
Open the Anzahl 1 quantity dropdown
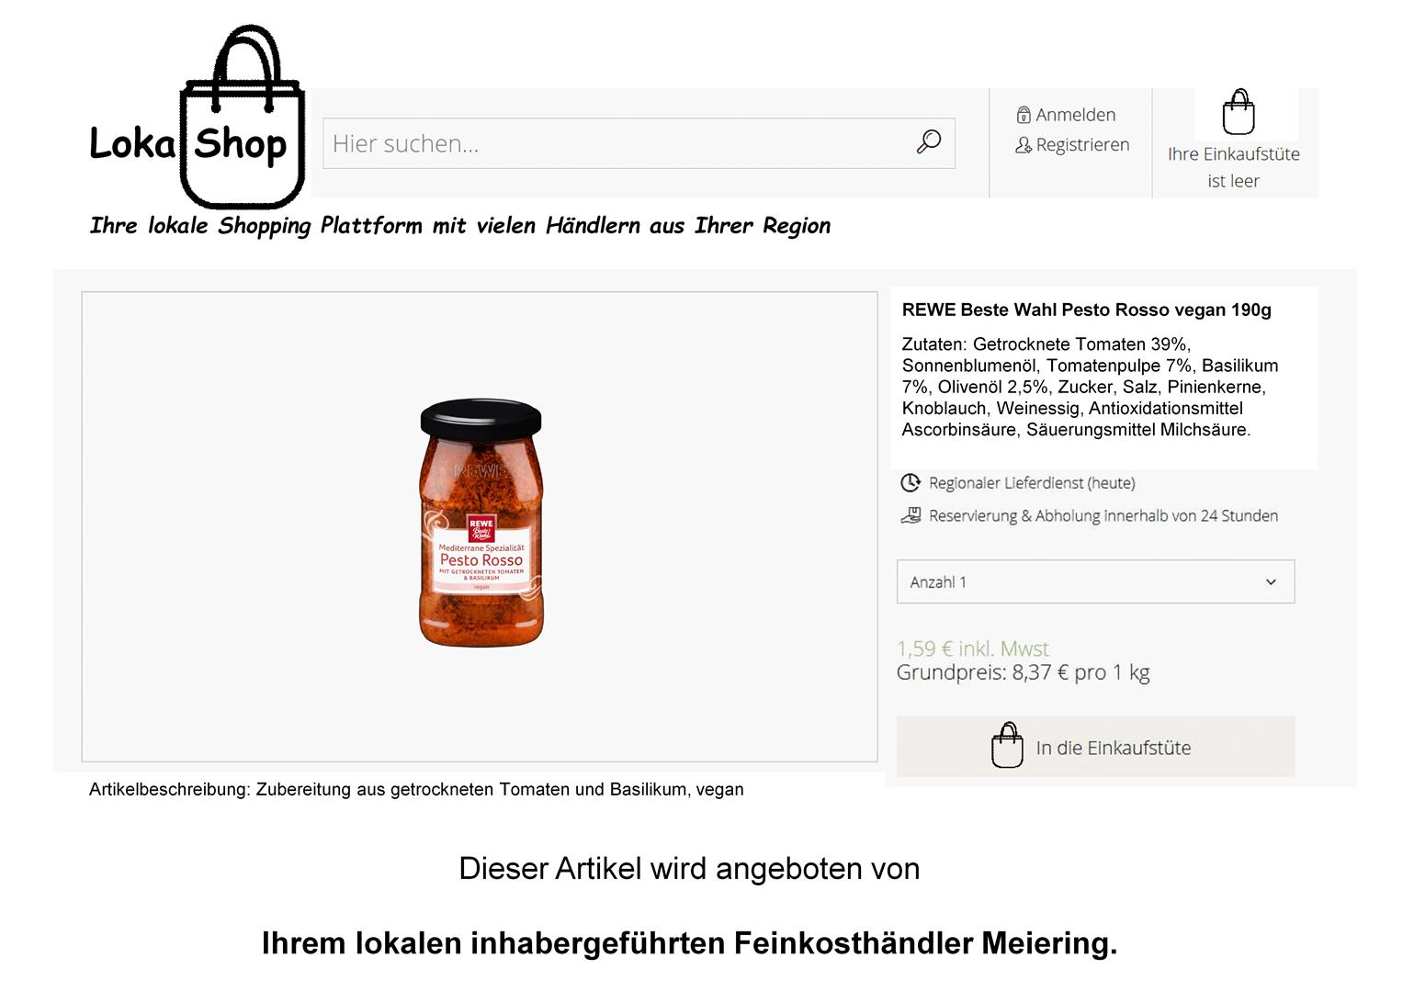click(x=1095, y=581)
